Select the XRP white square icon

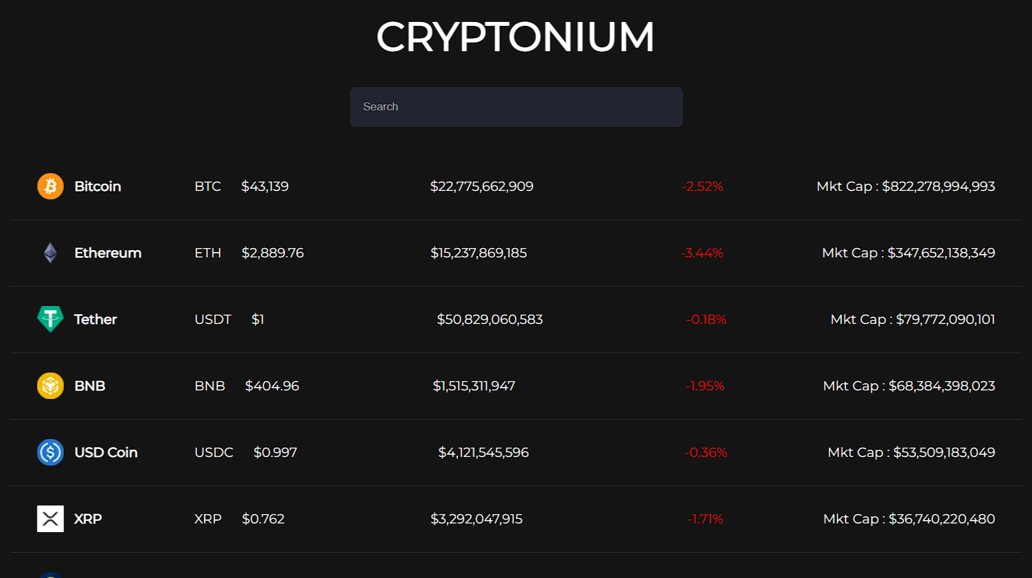[51, 519]
